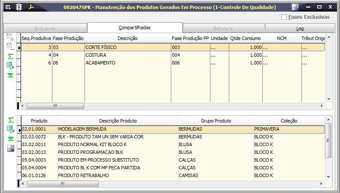Click the sigma sum icon beside the phases grid
The image size is (340, 193).
10,56
